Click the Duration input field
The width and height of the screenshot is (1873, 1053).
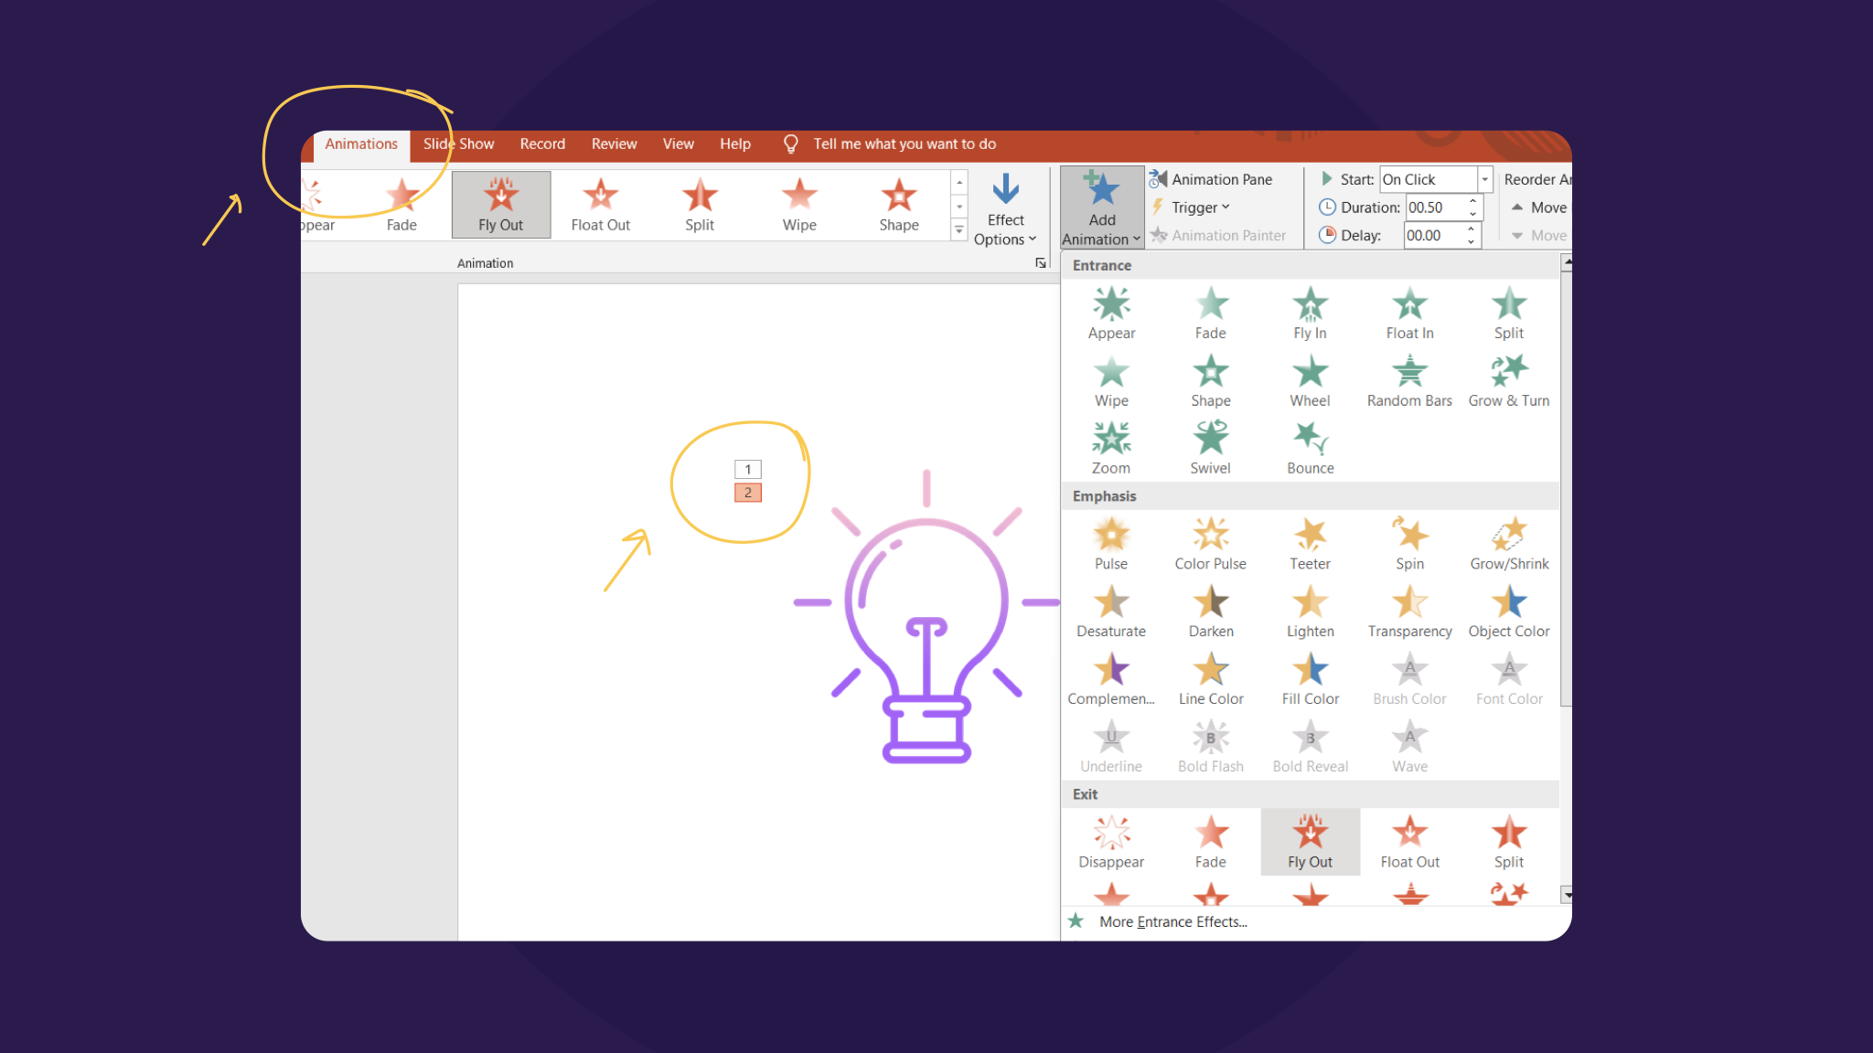click(1436, 207)
